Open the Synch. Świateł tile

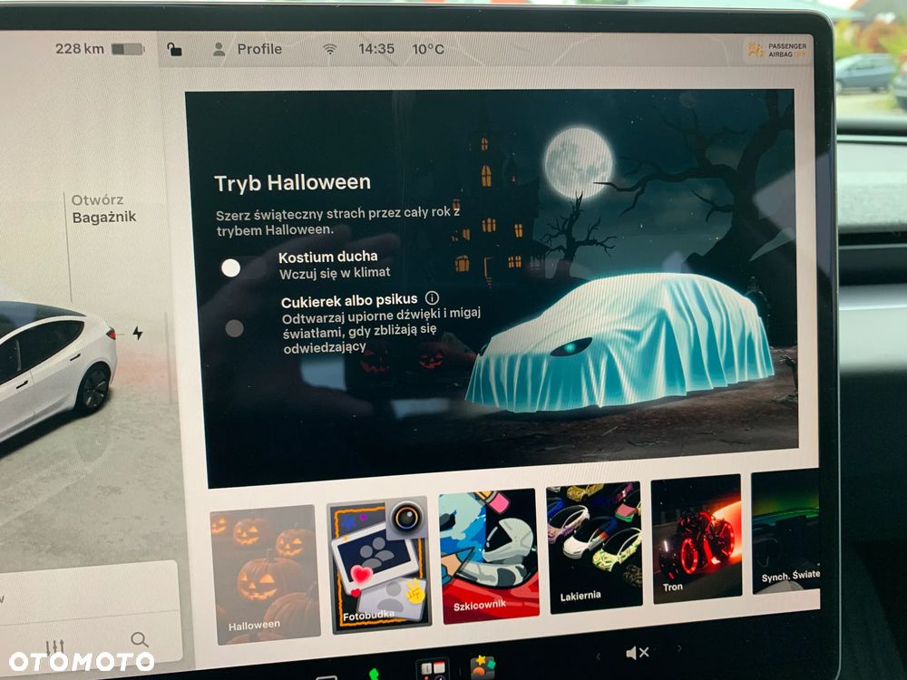click(786, 533)
